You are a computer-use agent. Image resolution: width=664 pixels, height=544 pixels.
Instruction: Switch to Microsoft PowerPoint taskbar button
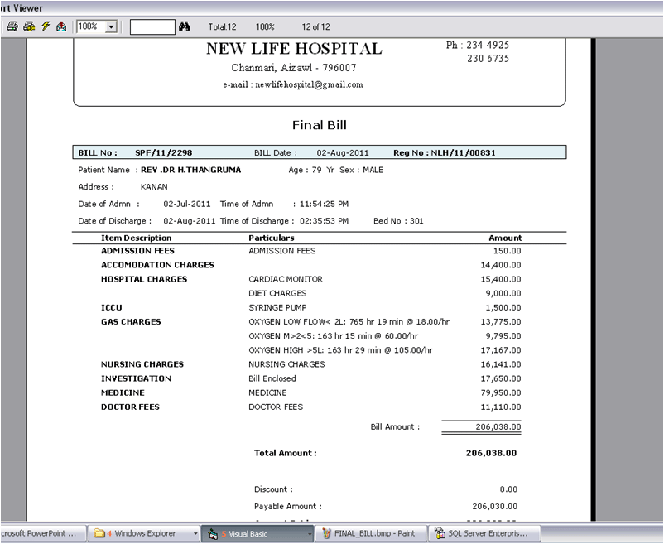[42, 533]
